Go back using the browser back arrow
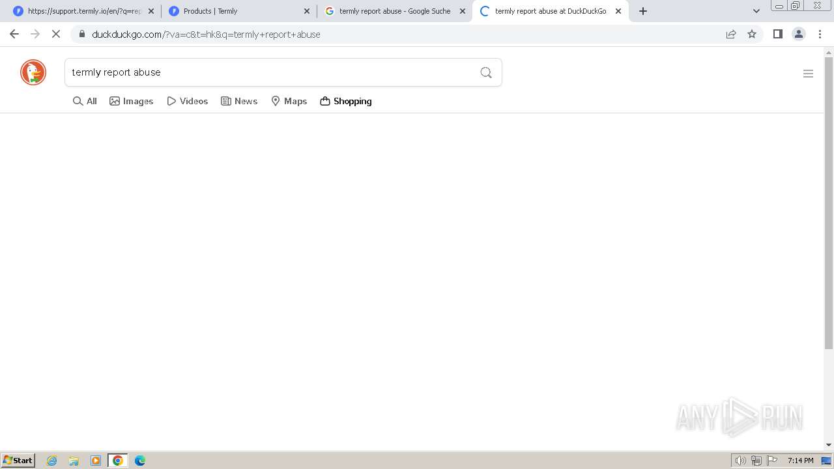This screenshot has width=834, height=469. (14, 34)
